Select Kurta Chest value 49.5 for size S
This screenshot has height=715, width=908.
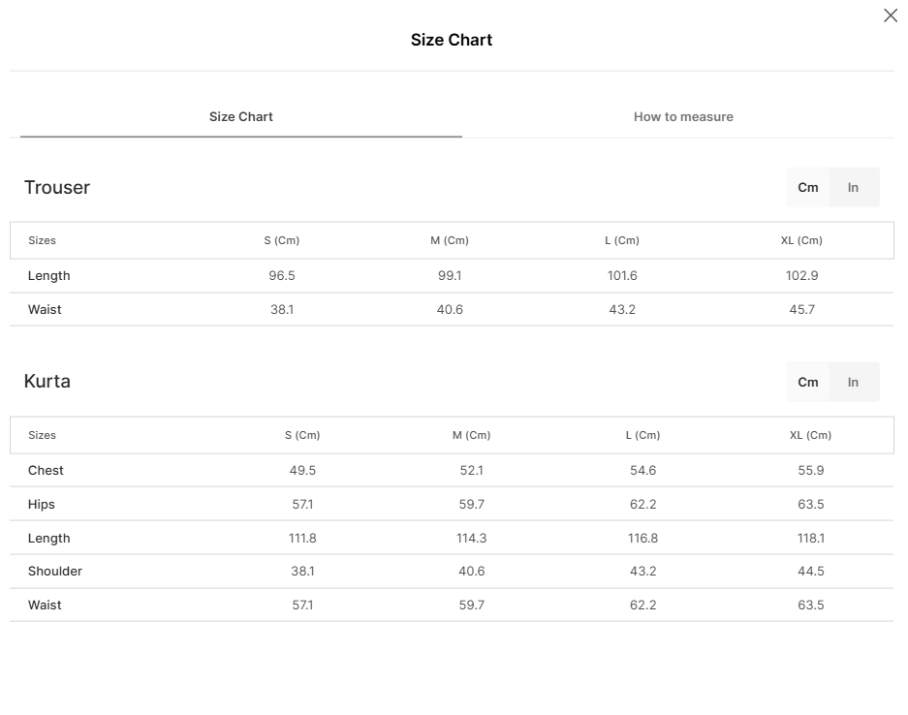click(302, 471)
